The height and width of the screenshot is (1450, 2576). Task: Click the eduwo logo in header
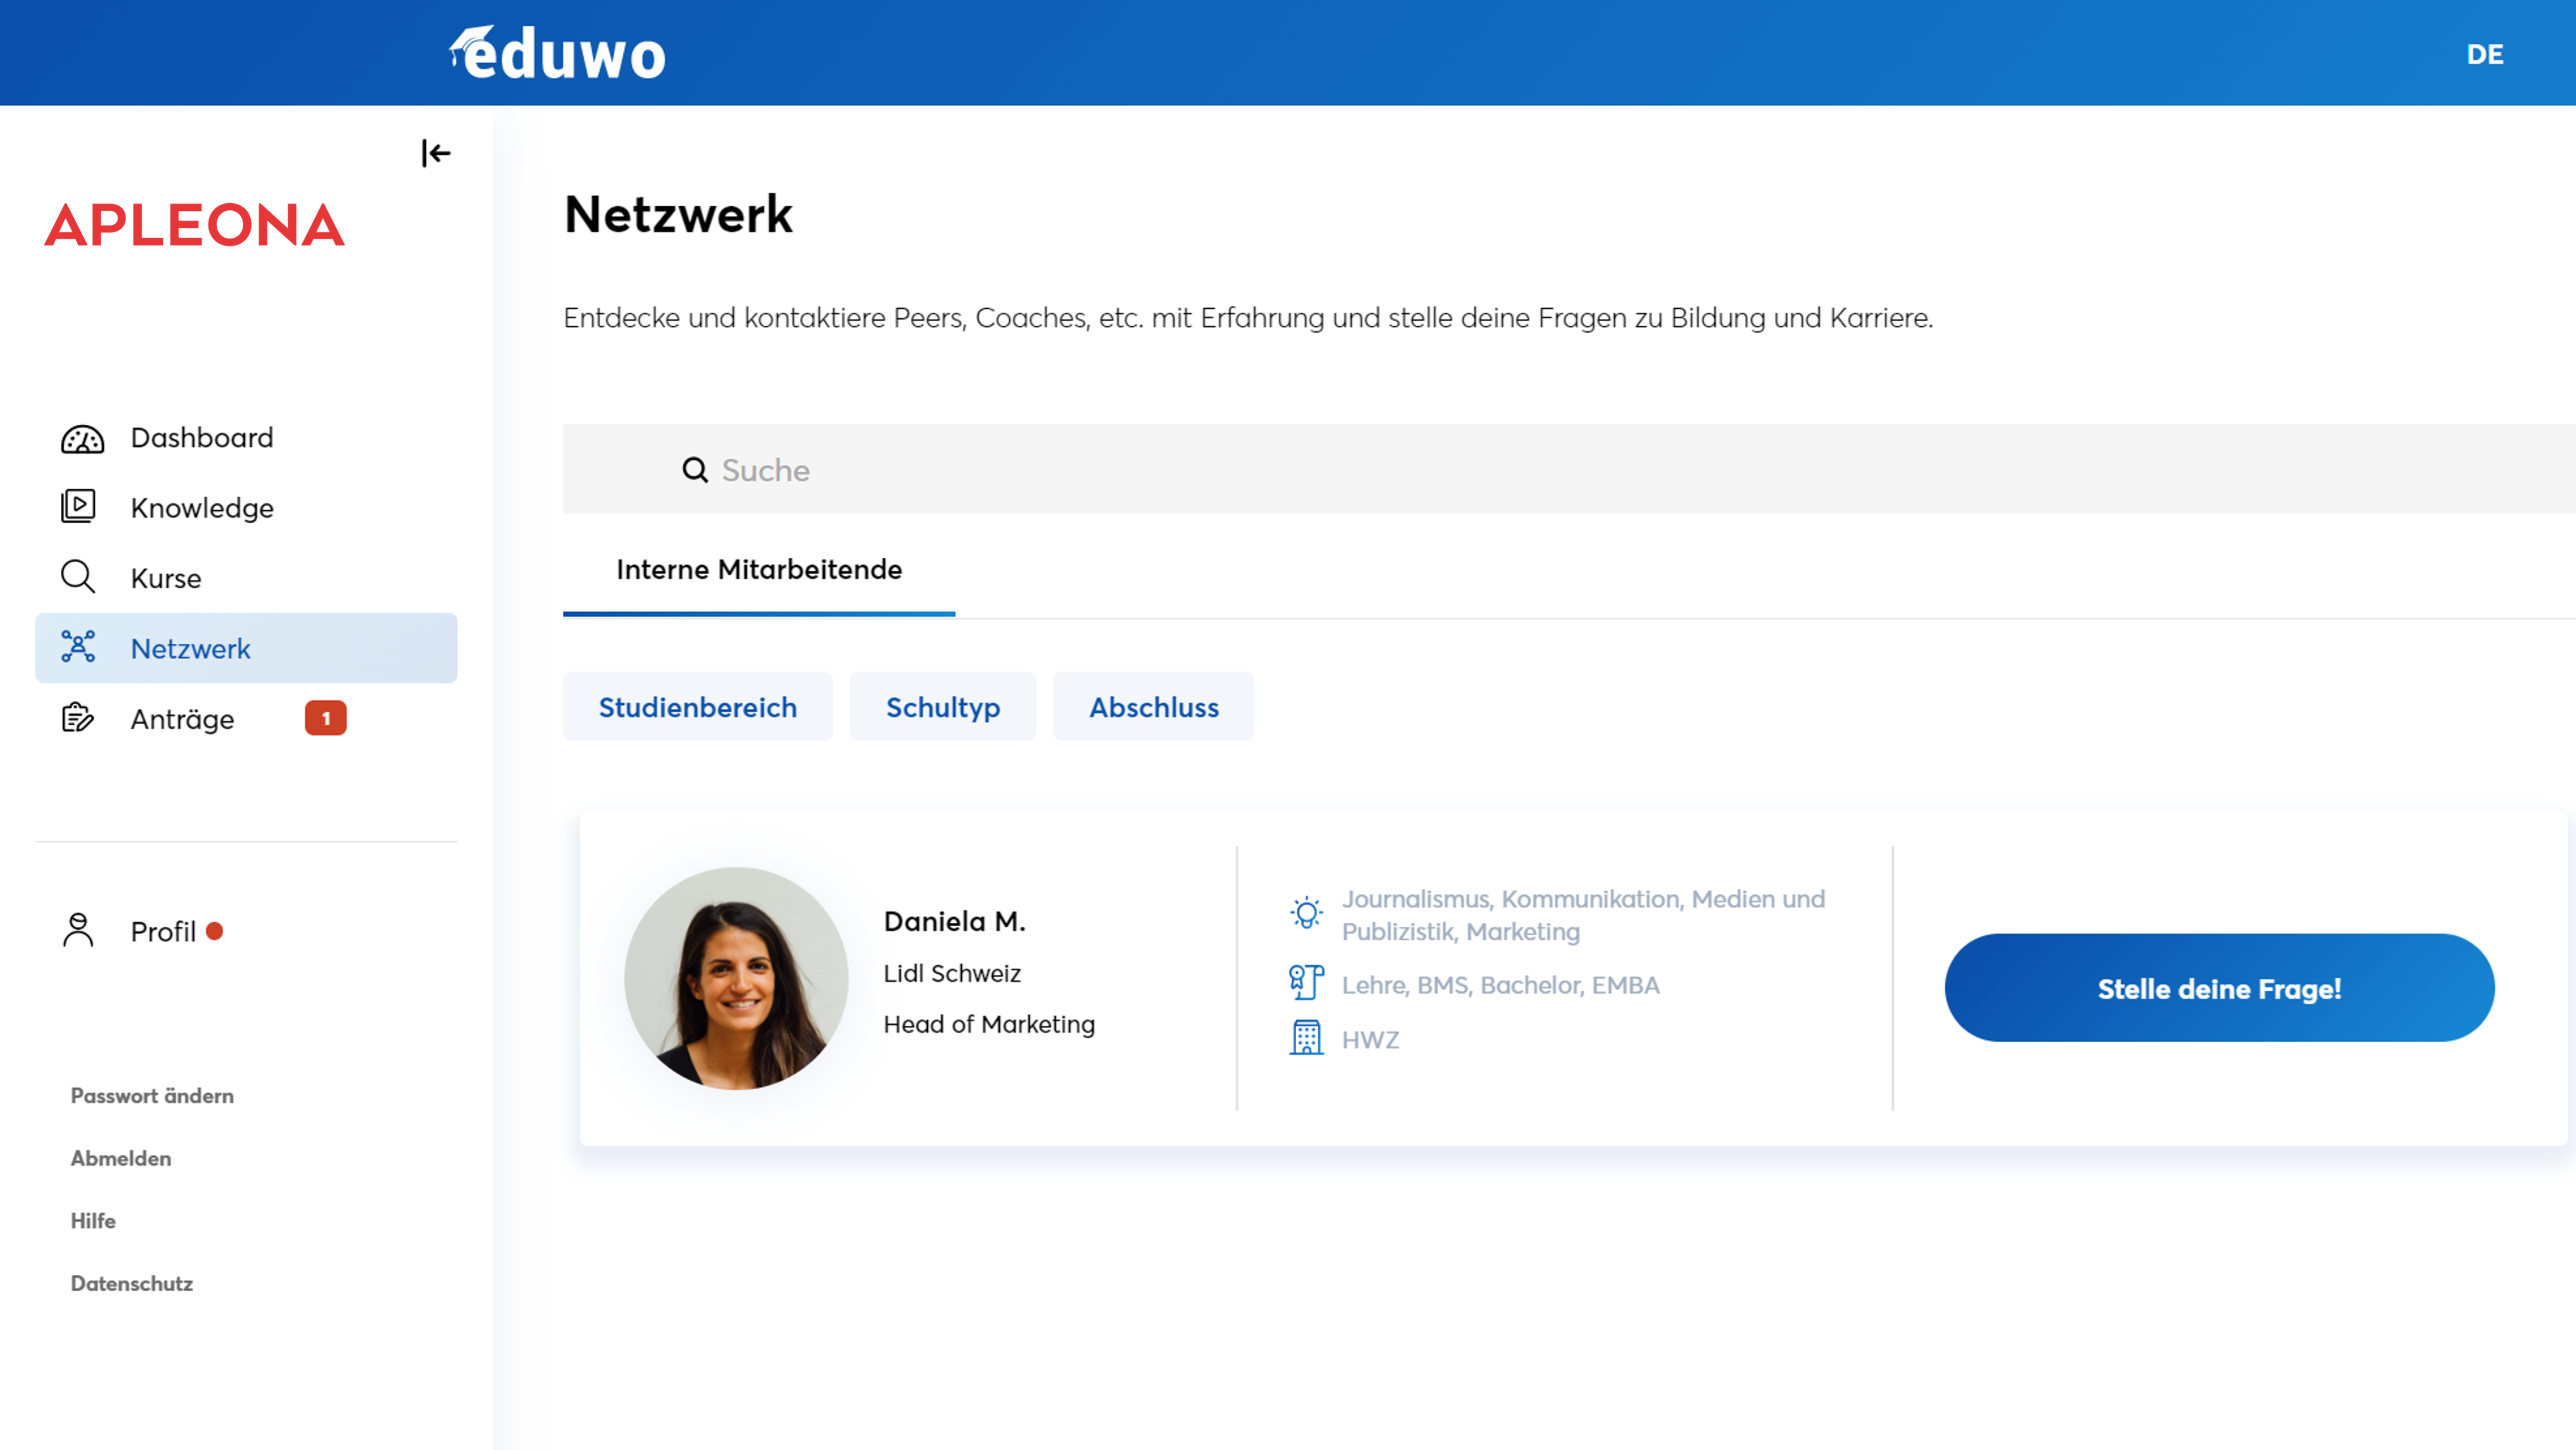(x=557, y=53)
